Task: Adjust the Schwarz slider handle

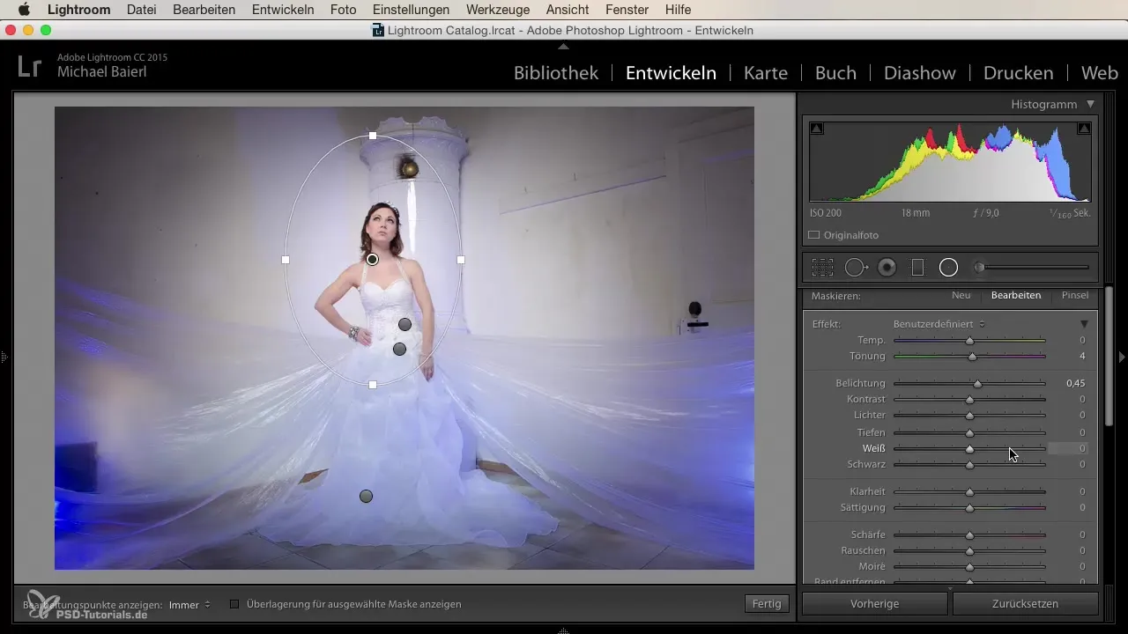Action: tap(969, 465)
